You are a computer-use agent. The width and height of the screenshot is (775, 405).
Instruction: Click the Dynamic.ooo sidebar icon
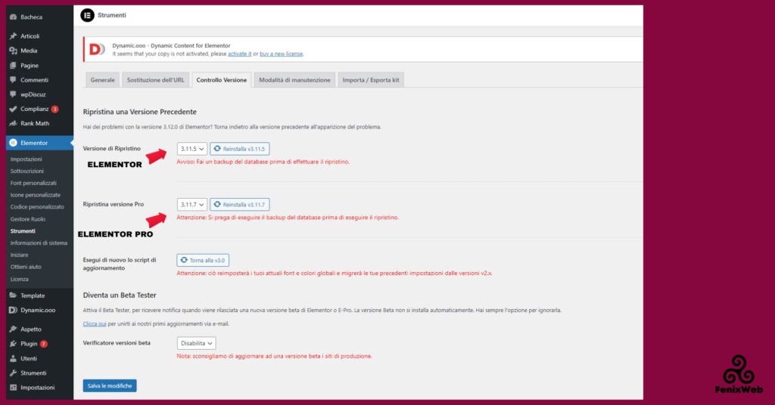pos(14,310)
